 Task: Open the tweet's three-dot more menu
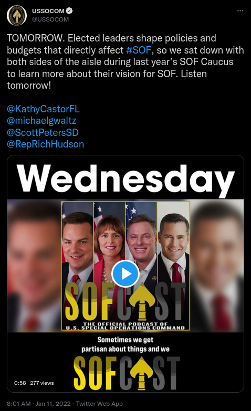pos(240,10)
